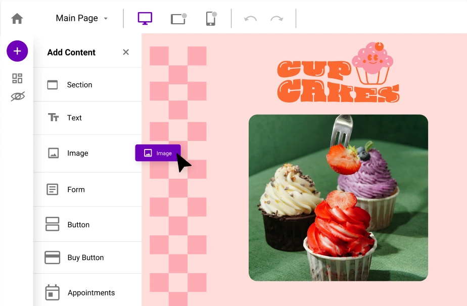Select the Text content option
Screen dimensions: 467x306
[74, 118]
